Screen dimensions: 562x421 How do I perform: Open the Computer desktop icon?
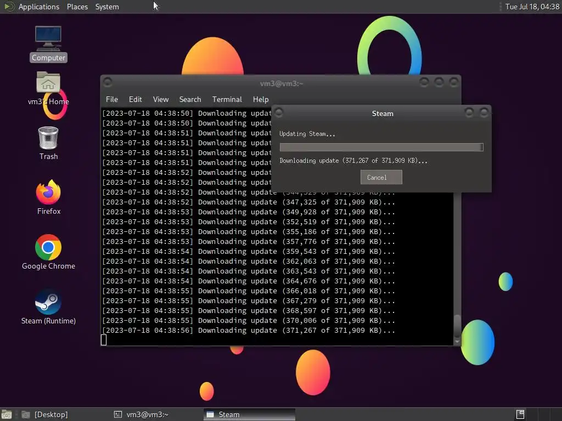48,44
